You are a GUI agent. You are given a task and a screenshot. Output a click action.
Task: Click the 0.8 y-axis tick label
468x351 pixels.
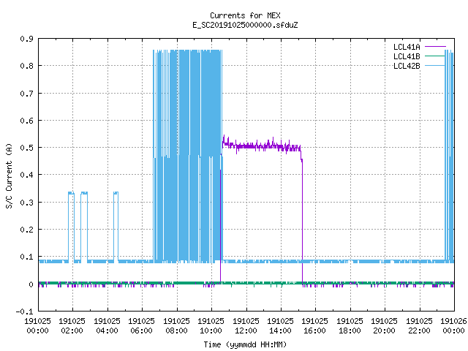point(26,66)
